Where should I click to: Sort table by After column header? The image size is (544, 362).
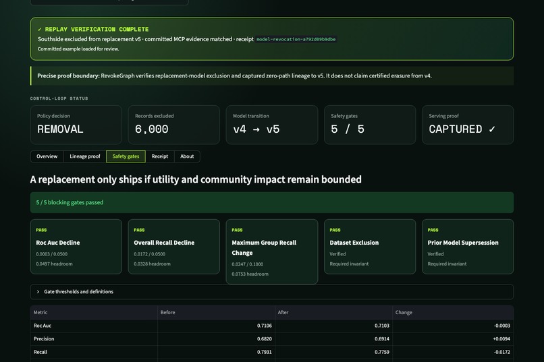(333, 312)
